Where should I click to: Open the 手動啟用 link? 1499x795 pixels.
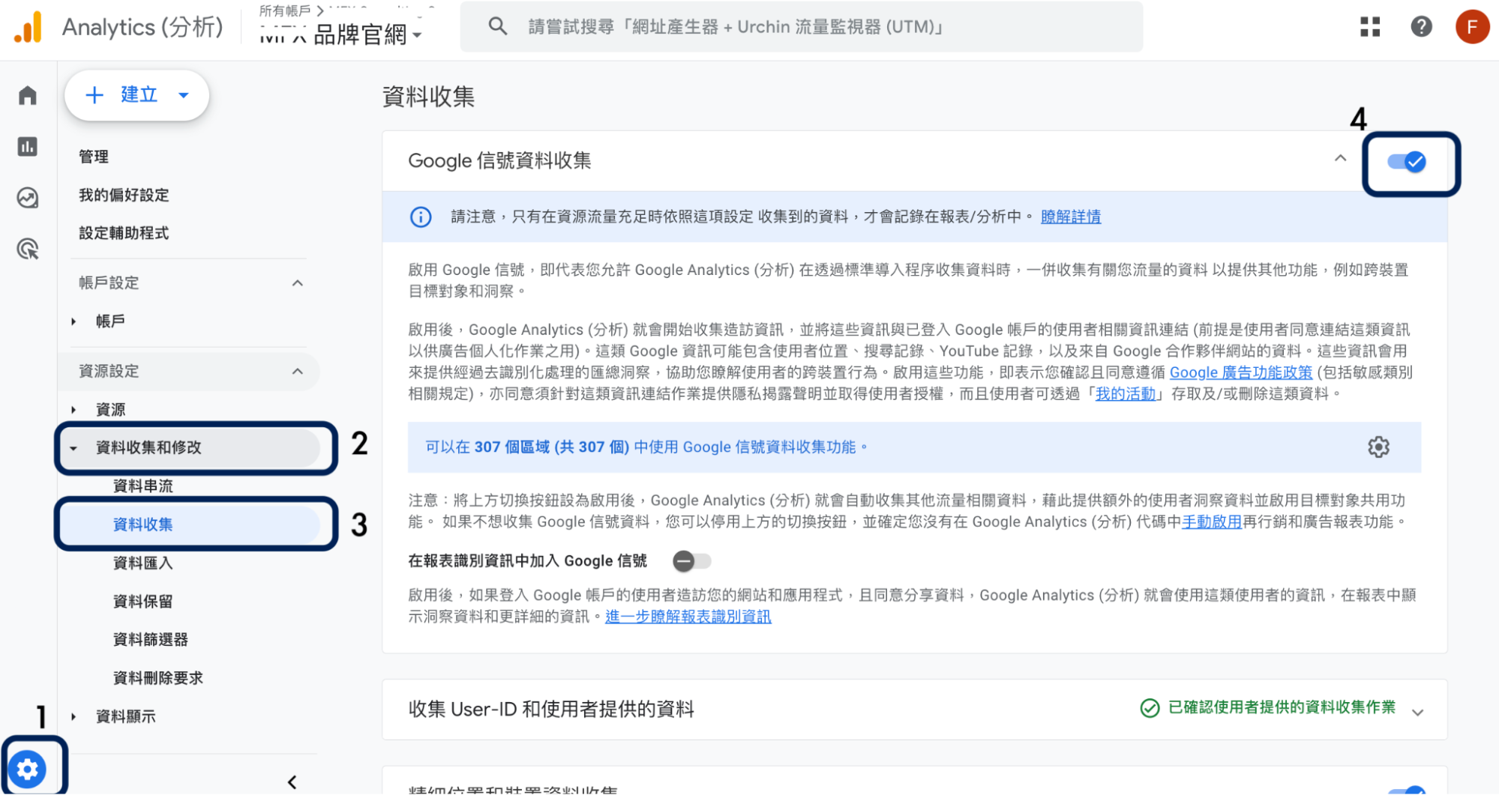point(1212,522)
